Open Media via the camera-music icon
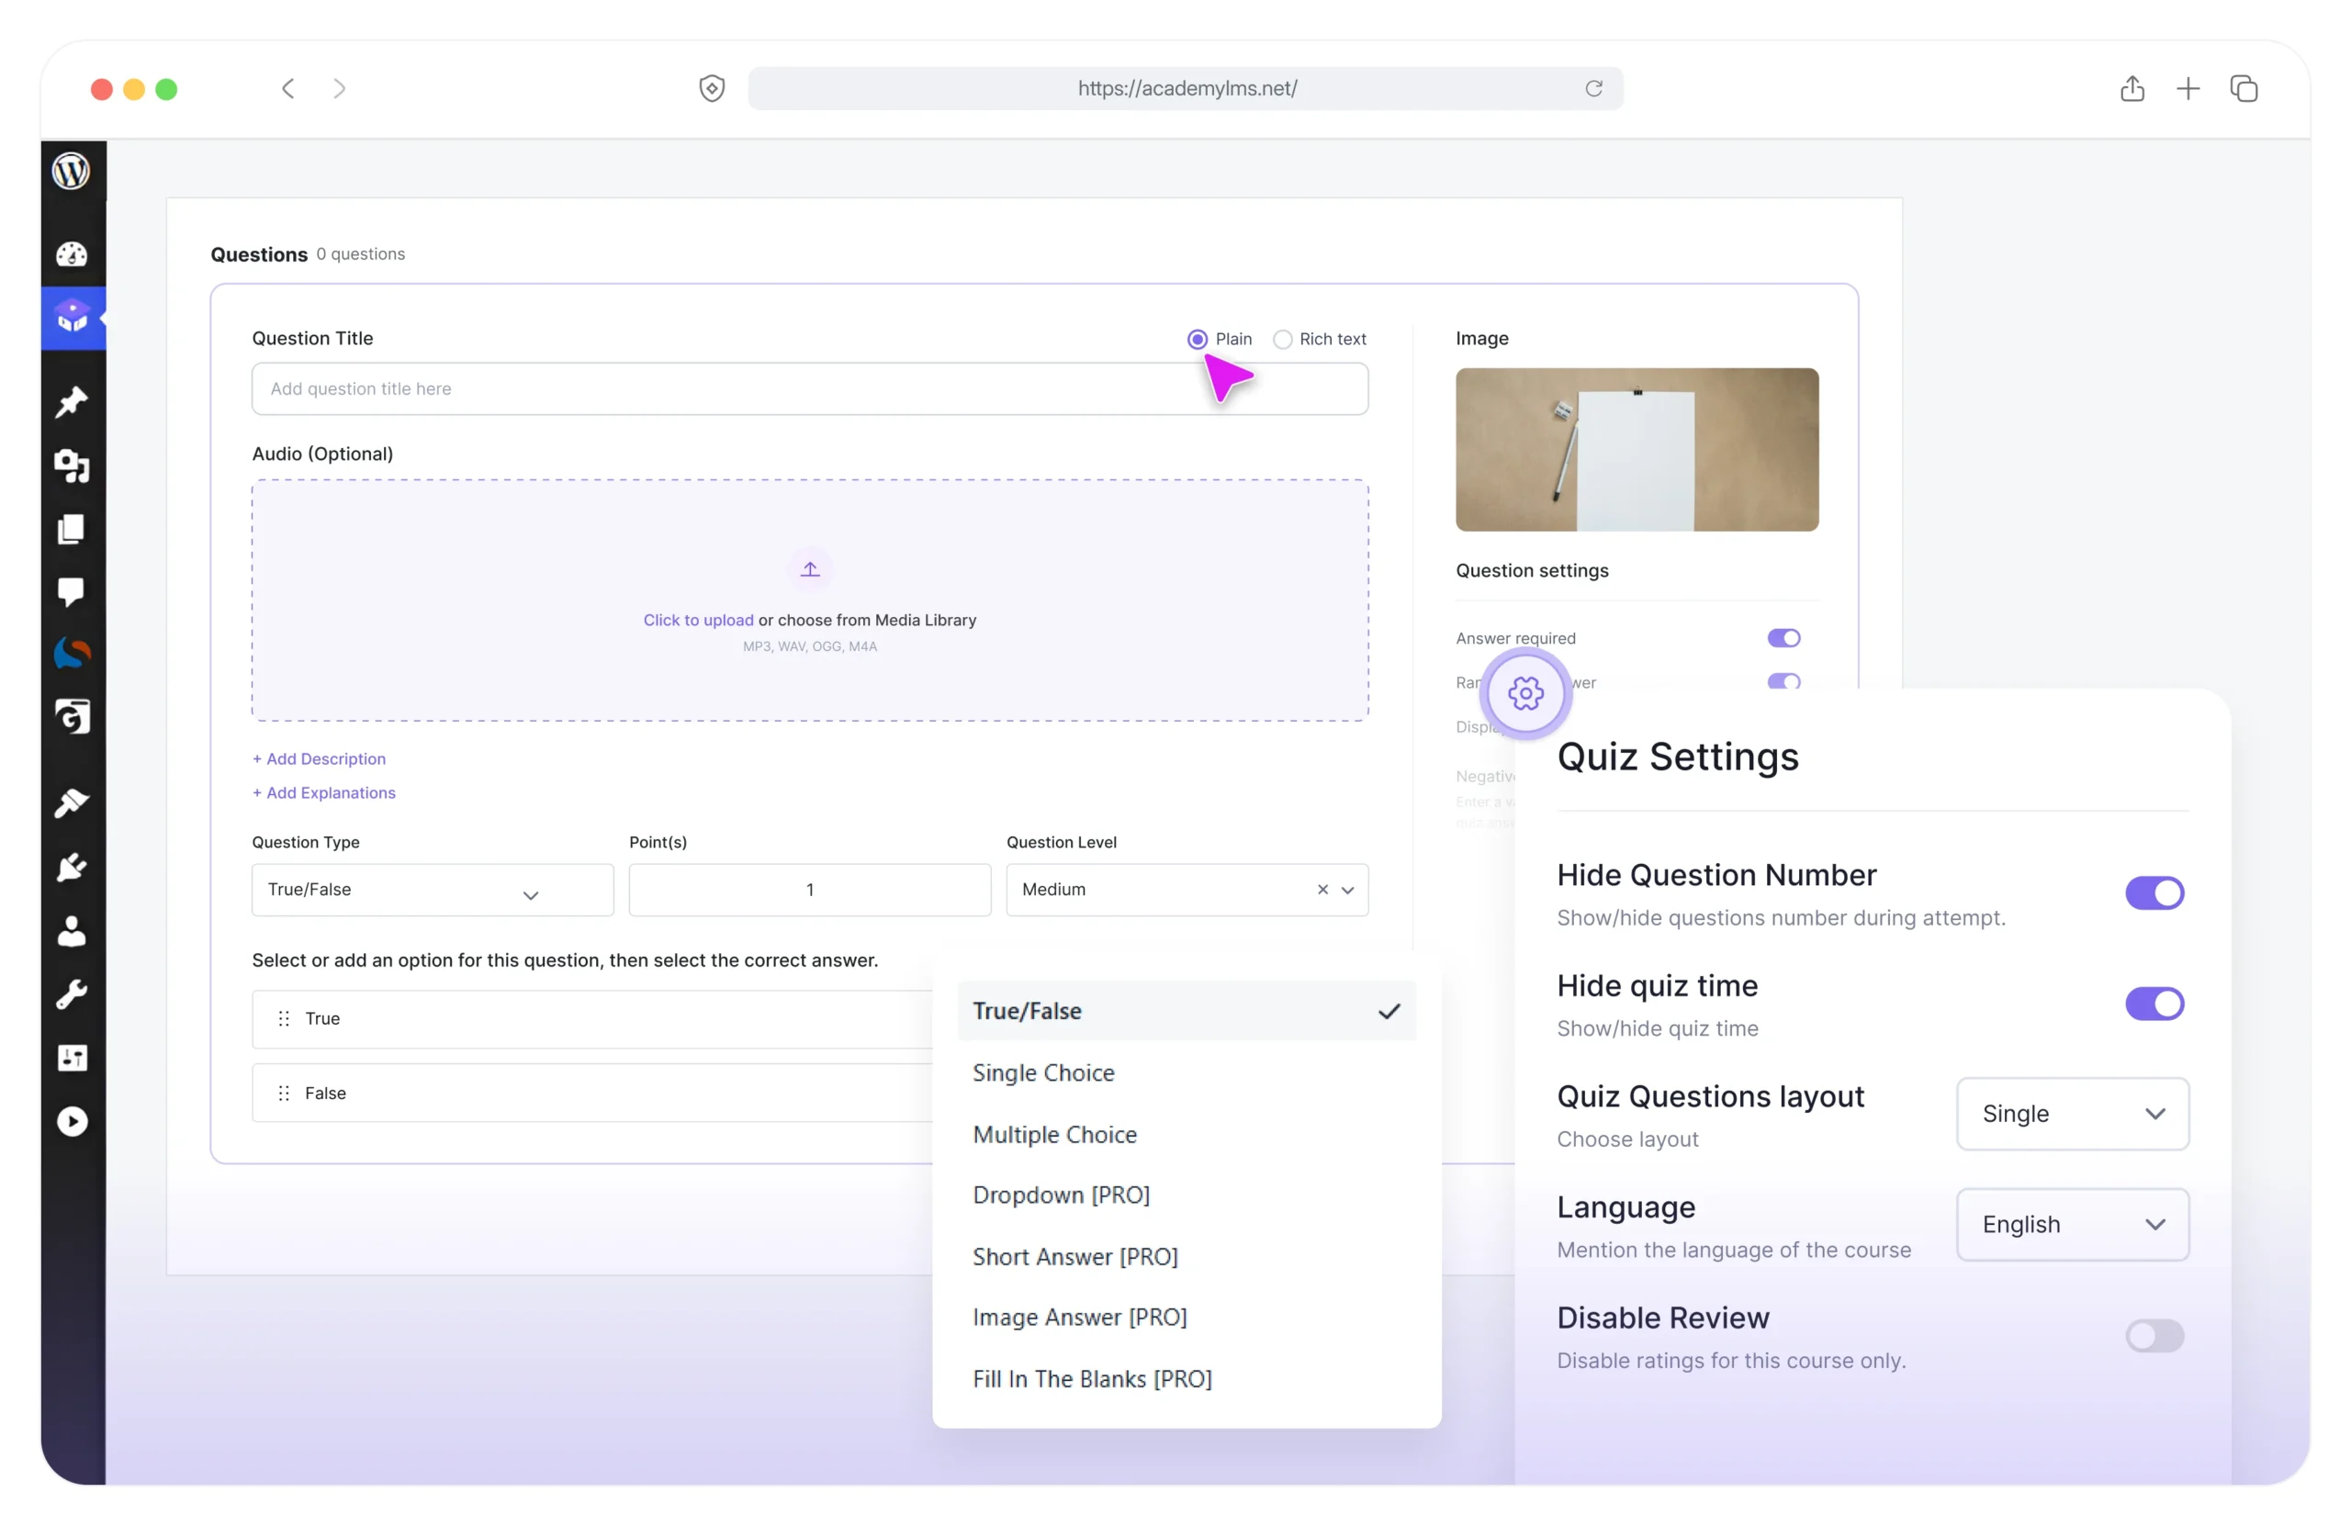 coord(71,466)
